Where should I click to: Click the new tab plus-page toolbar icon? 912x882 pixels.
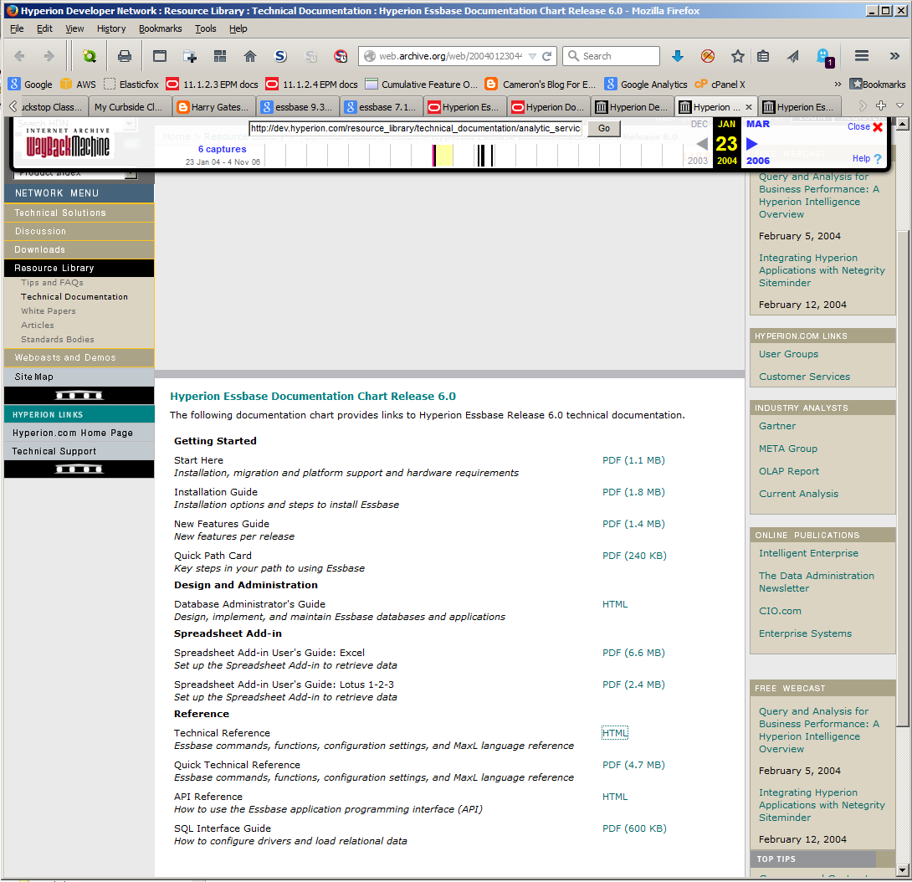coord(190,56)
